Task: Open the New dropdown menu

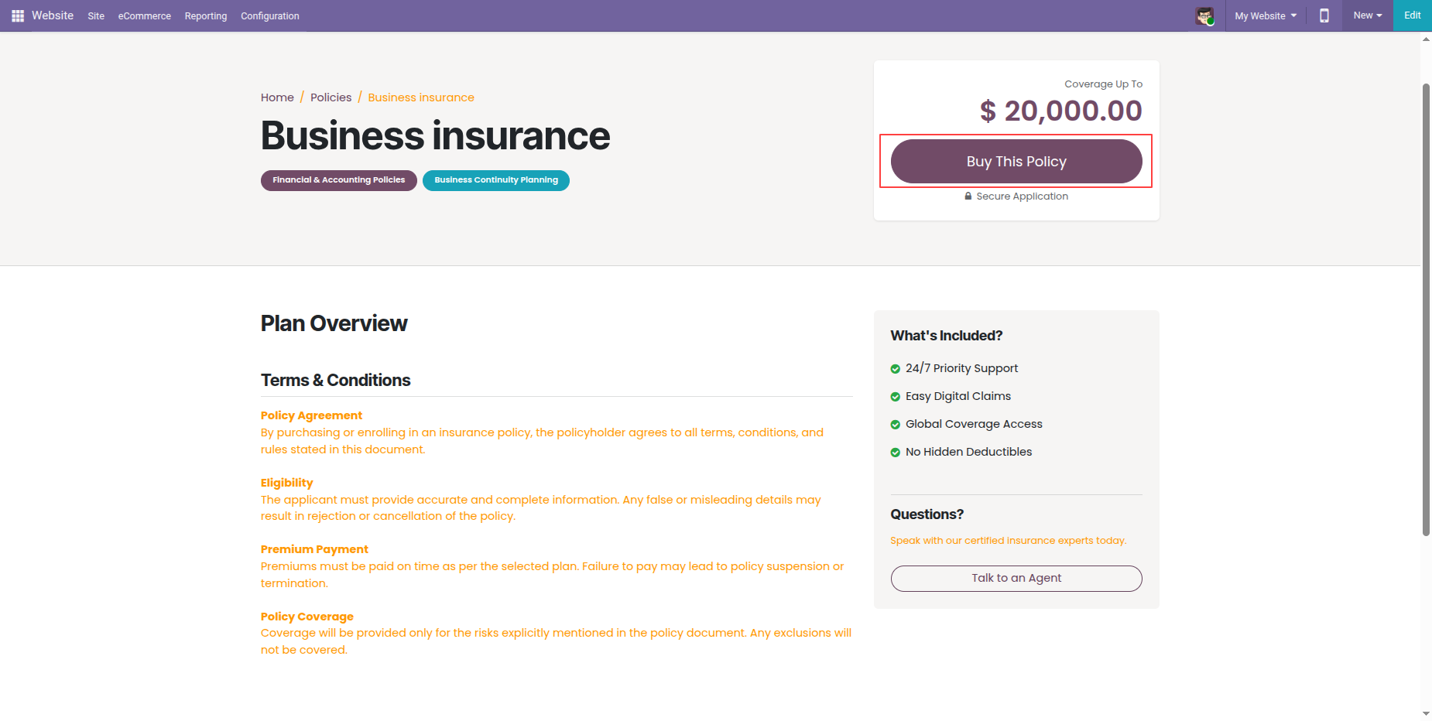Action: point(1368,15)
